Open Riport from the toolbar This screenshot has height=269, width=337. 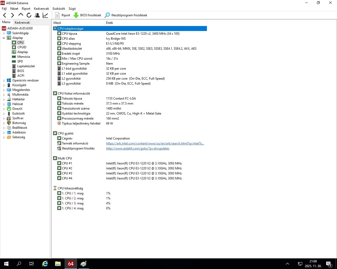pyautogui.click(x=63, y=15)
